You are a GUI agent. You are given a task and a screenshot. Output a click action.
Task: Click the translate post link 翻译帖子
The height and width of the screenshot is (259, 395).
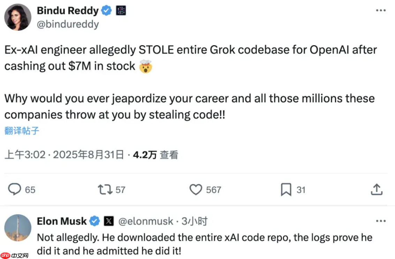(x=22, y=131)
